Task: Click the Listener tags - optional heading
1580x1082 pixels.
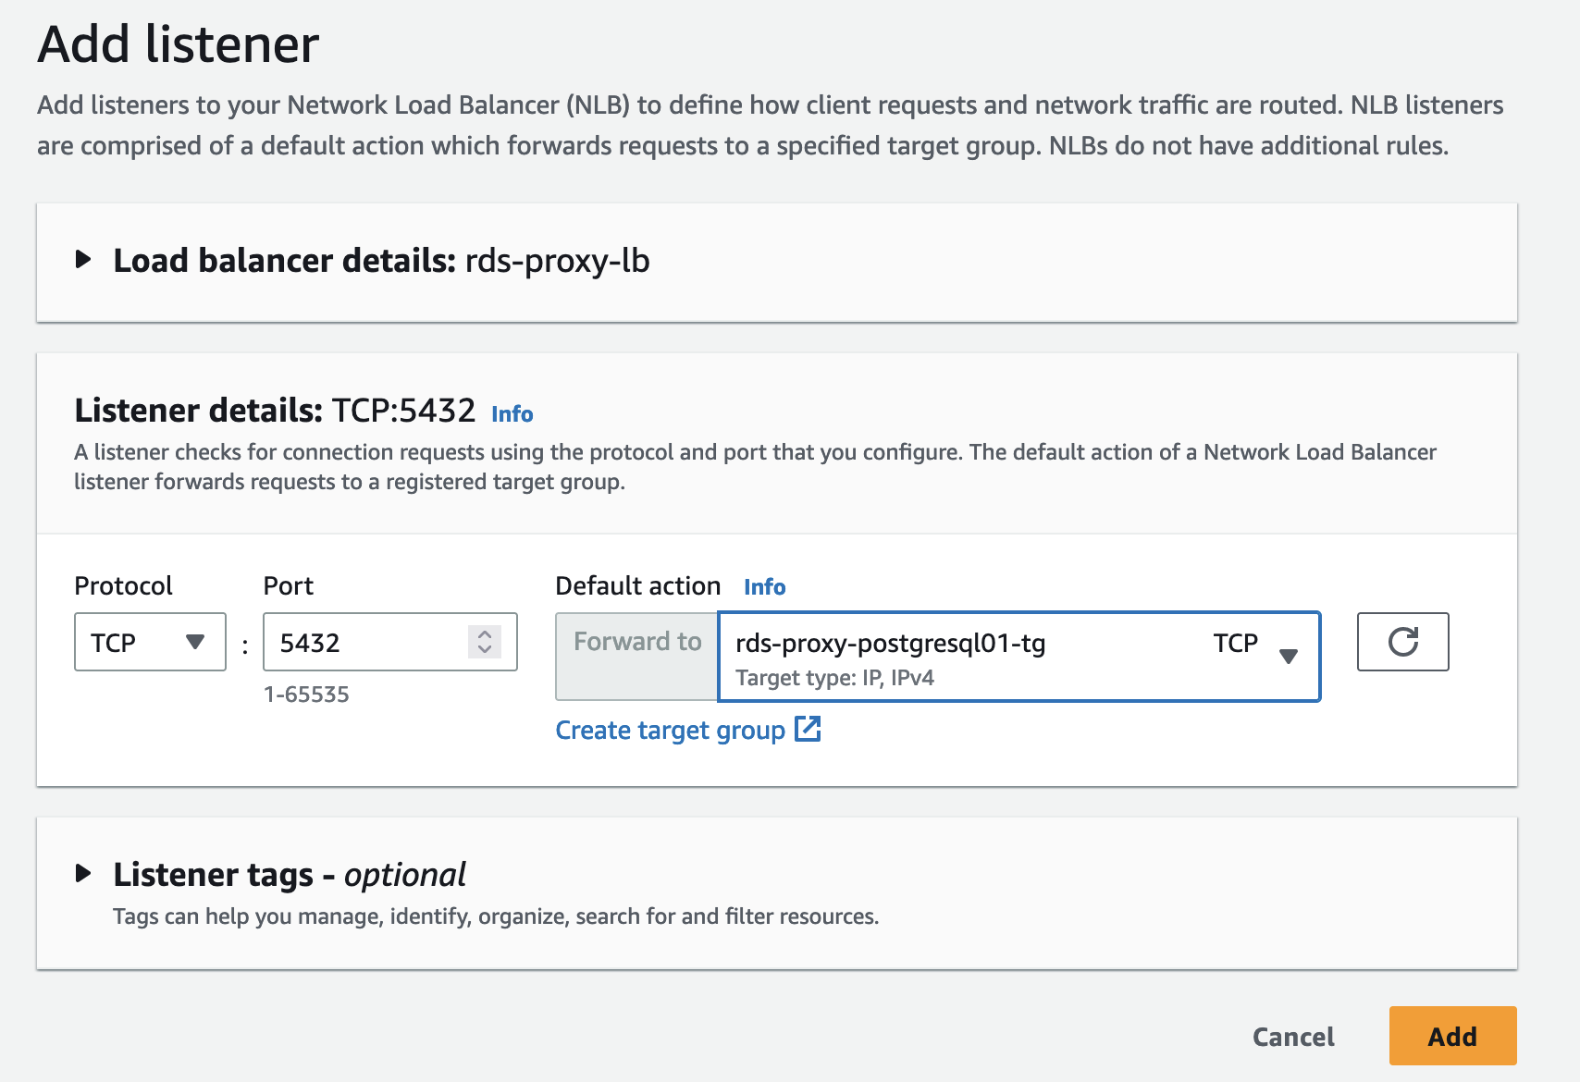Action: [x=289, y=875]
